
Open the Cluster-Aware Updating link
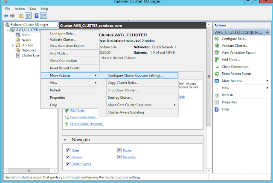point(87,124)
